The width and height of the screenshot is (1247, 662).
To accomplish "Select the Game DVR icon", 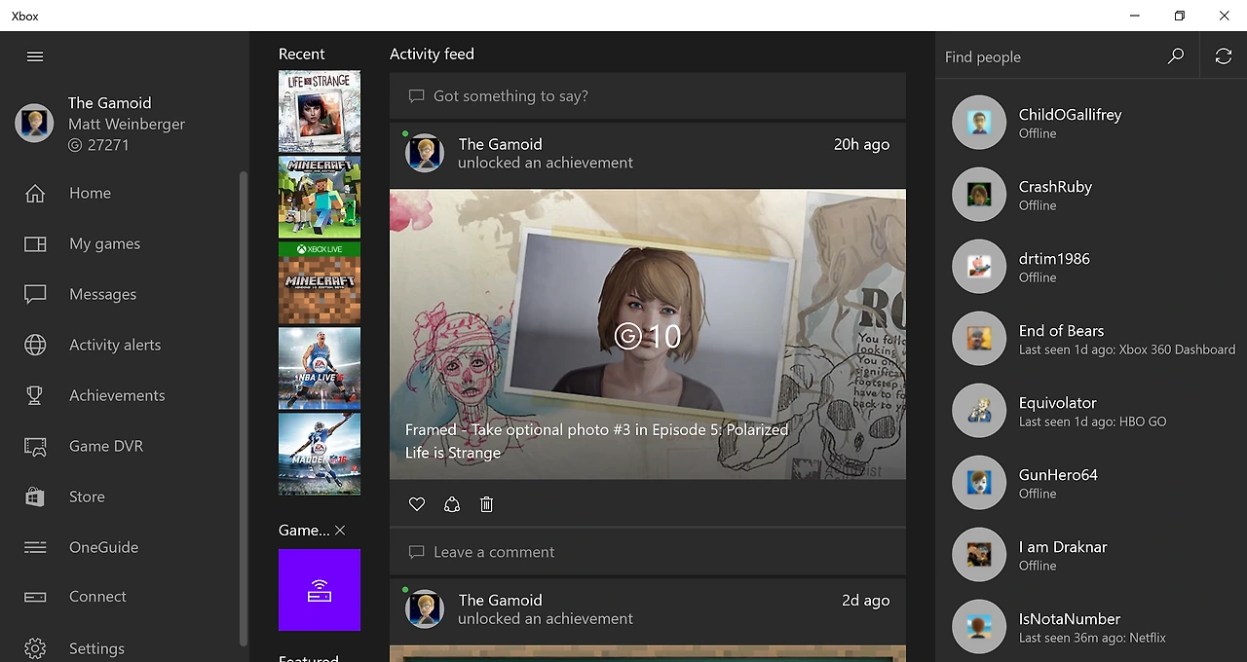I will pyautogui.click(x=35, y=446).
